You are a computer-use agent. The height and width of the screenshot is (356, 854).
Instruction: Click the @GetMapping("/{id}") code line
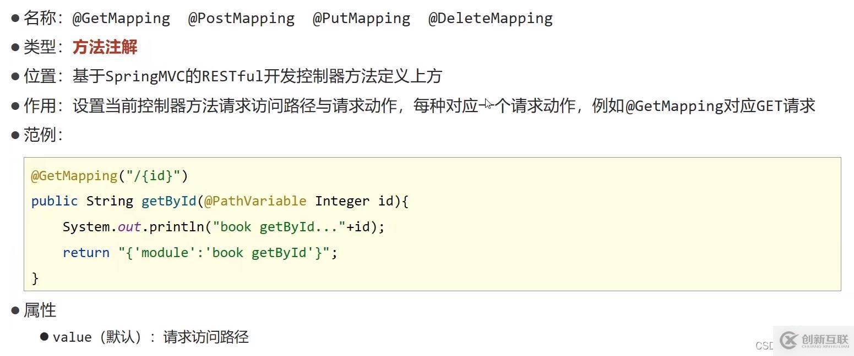point(110,176)
